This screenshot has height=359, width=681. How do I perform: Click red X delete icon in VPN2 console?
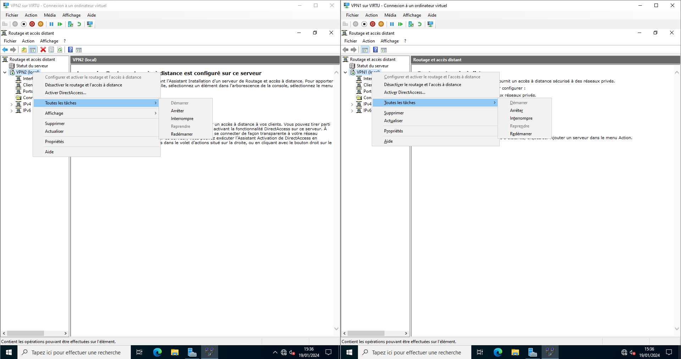[43, 50]
